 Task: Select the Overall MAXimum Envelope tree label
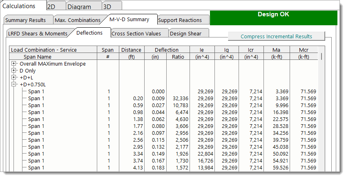[53, 64]
